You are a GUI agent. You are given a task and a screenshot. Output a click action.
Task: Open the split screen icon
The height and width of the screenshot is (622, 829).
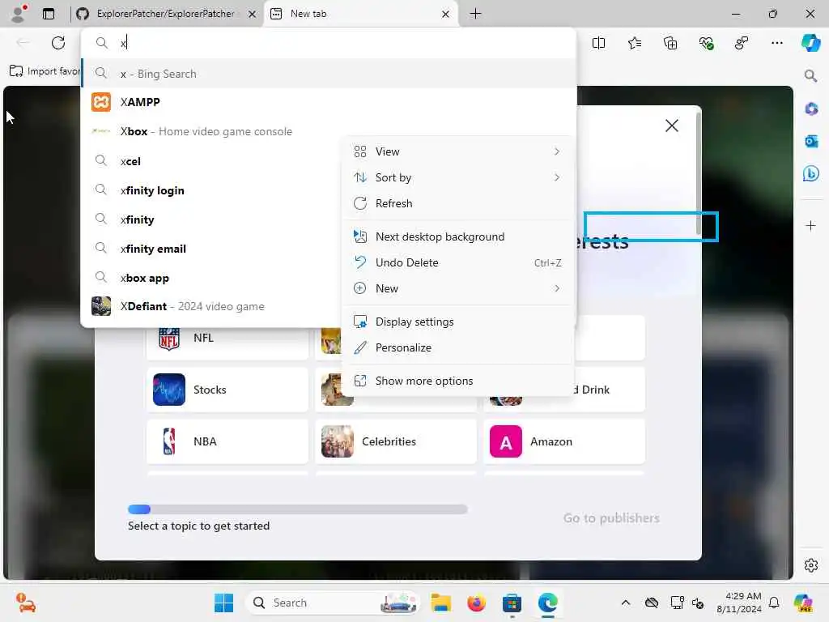click(x=598, y=43)
